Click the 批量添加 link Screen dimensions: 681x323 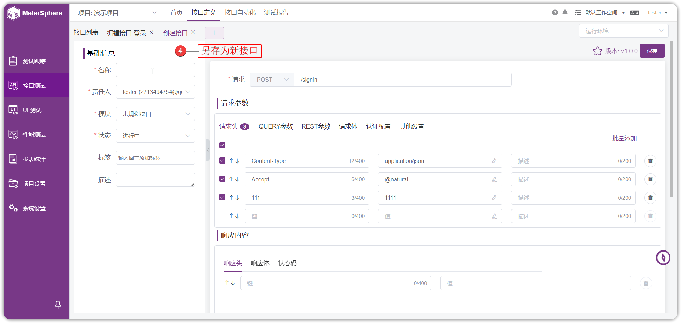coord(624,138)
